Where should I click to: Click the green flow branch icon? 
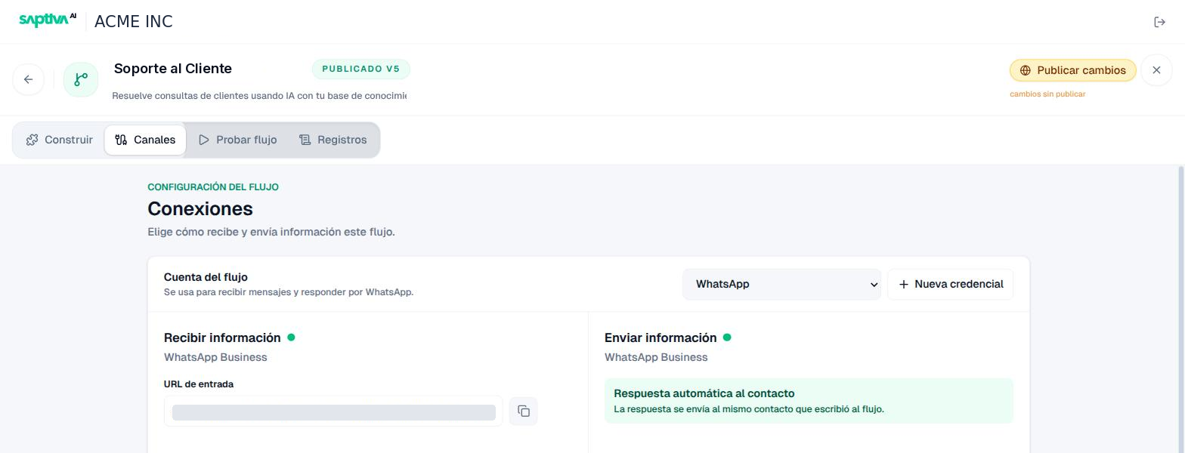pos(81,79)
